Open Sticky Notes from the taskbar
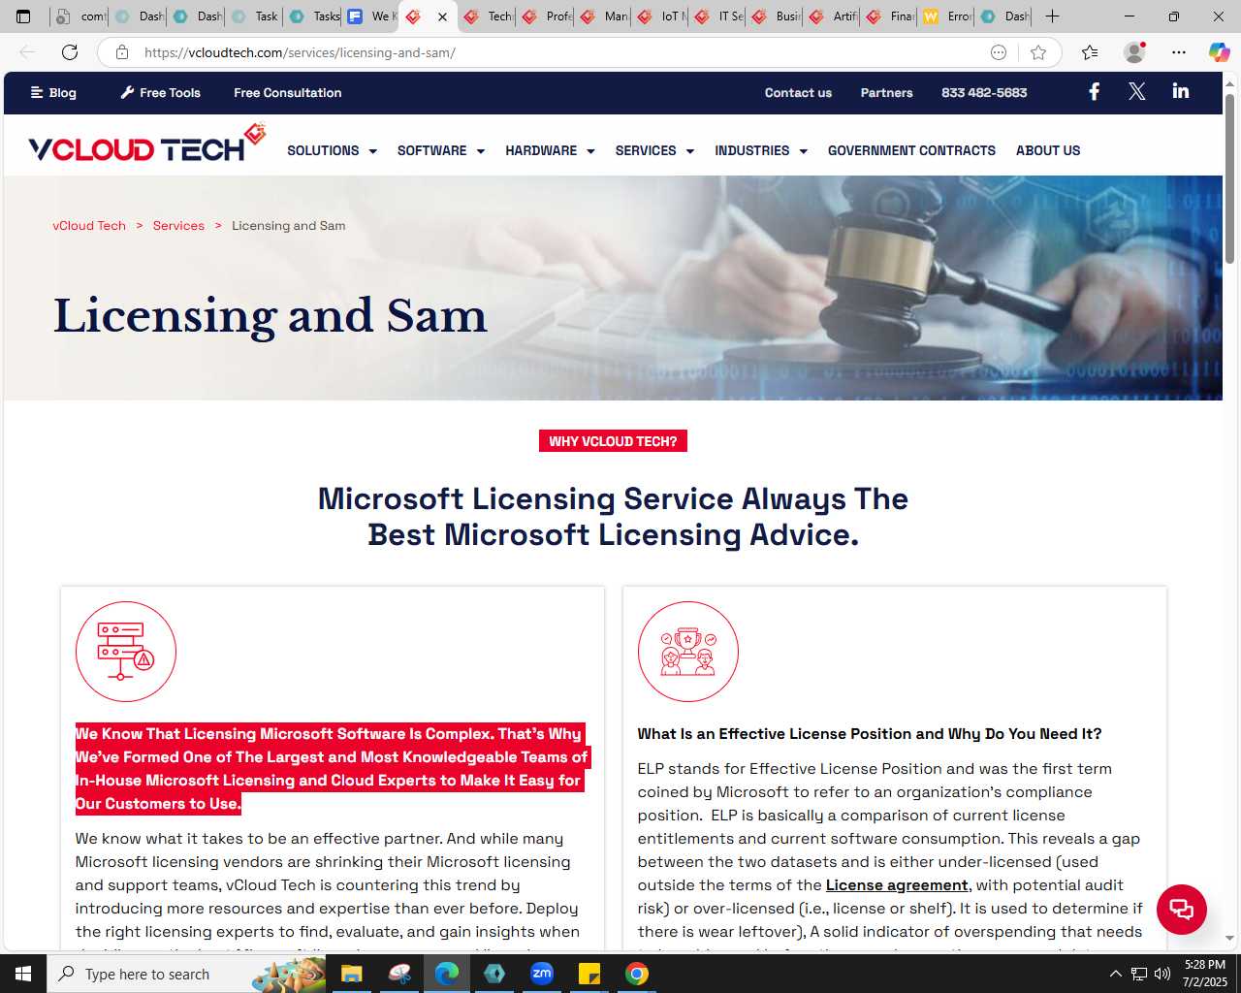This screenshot has width=1241, height=993. pos(589,974)
